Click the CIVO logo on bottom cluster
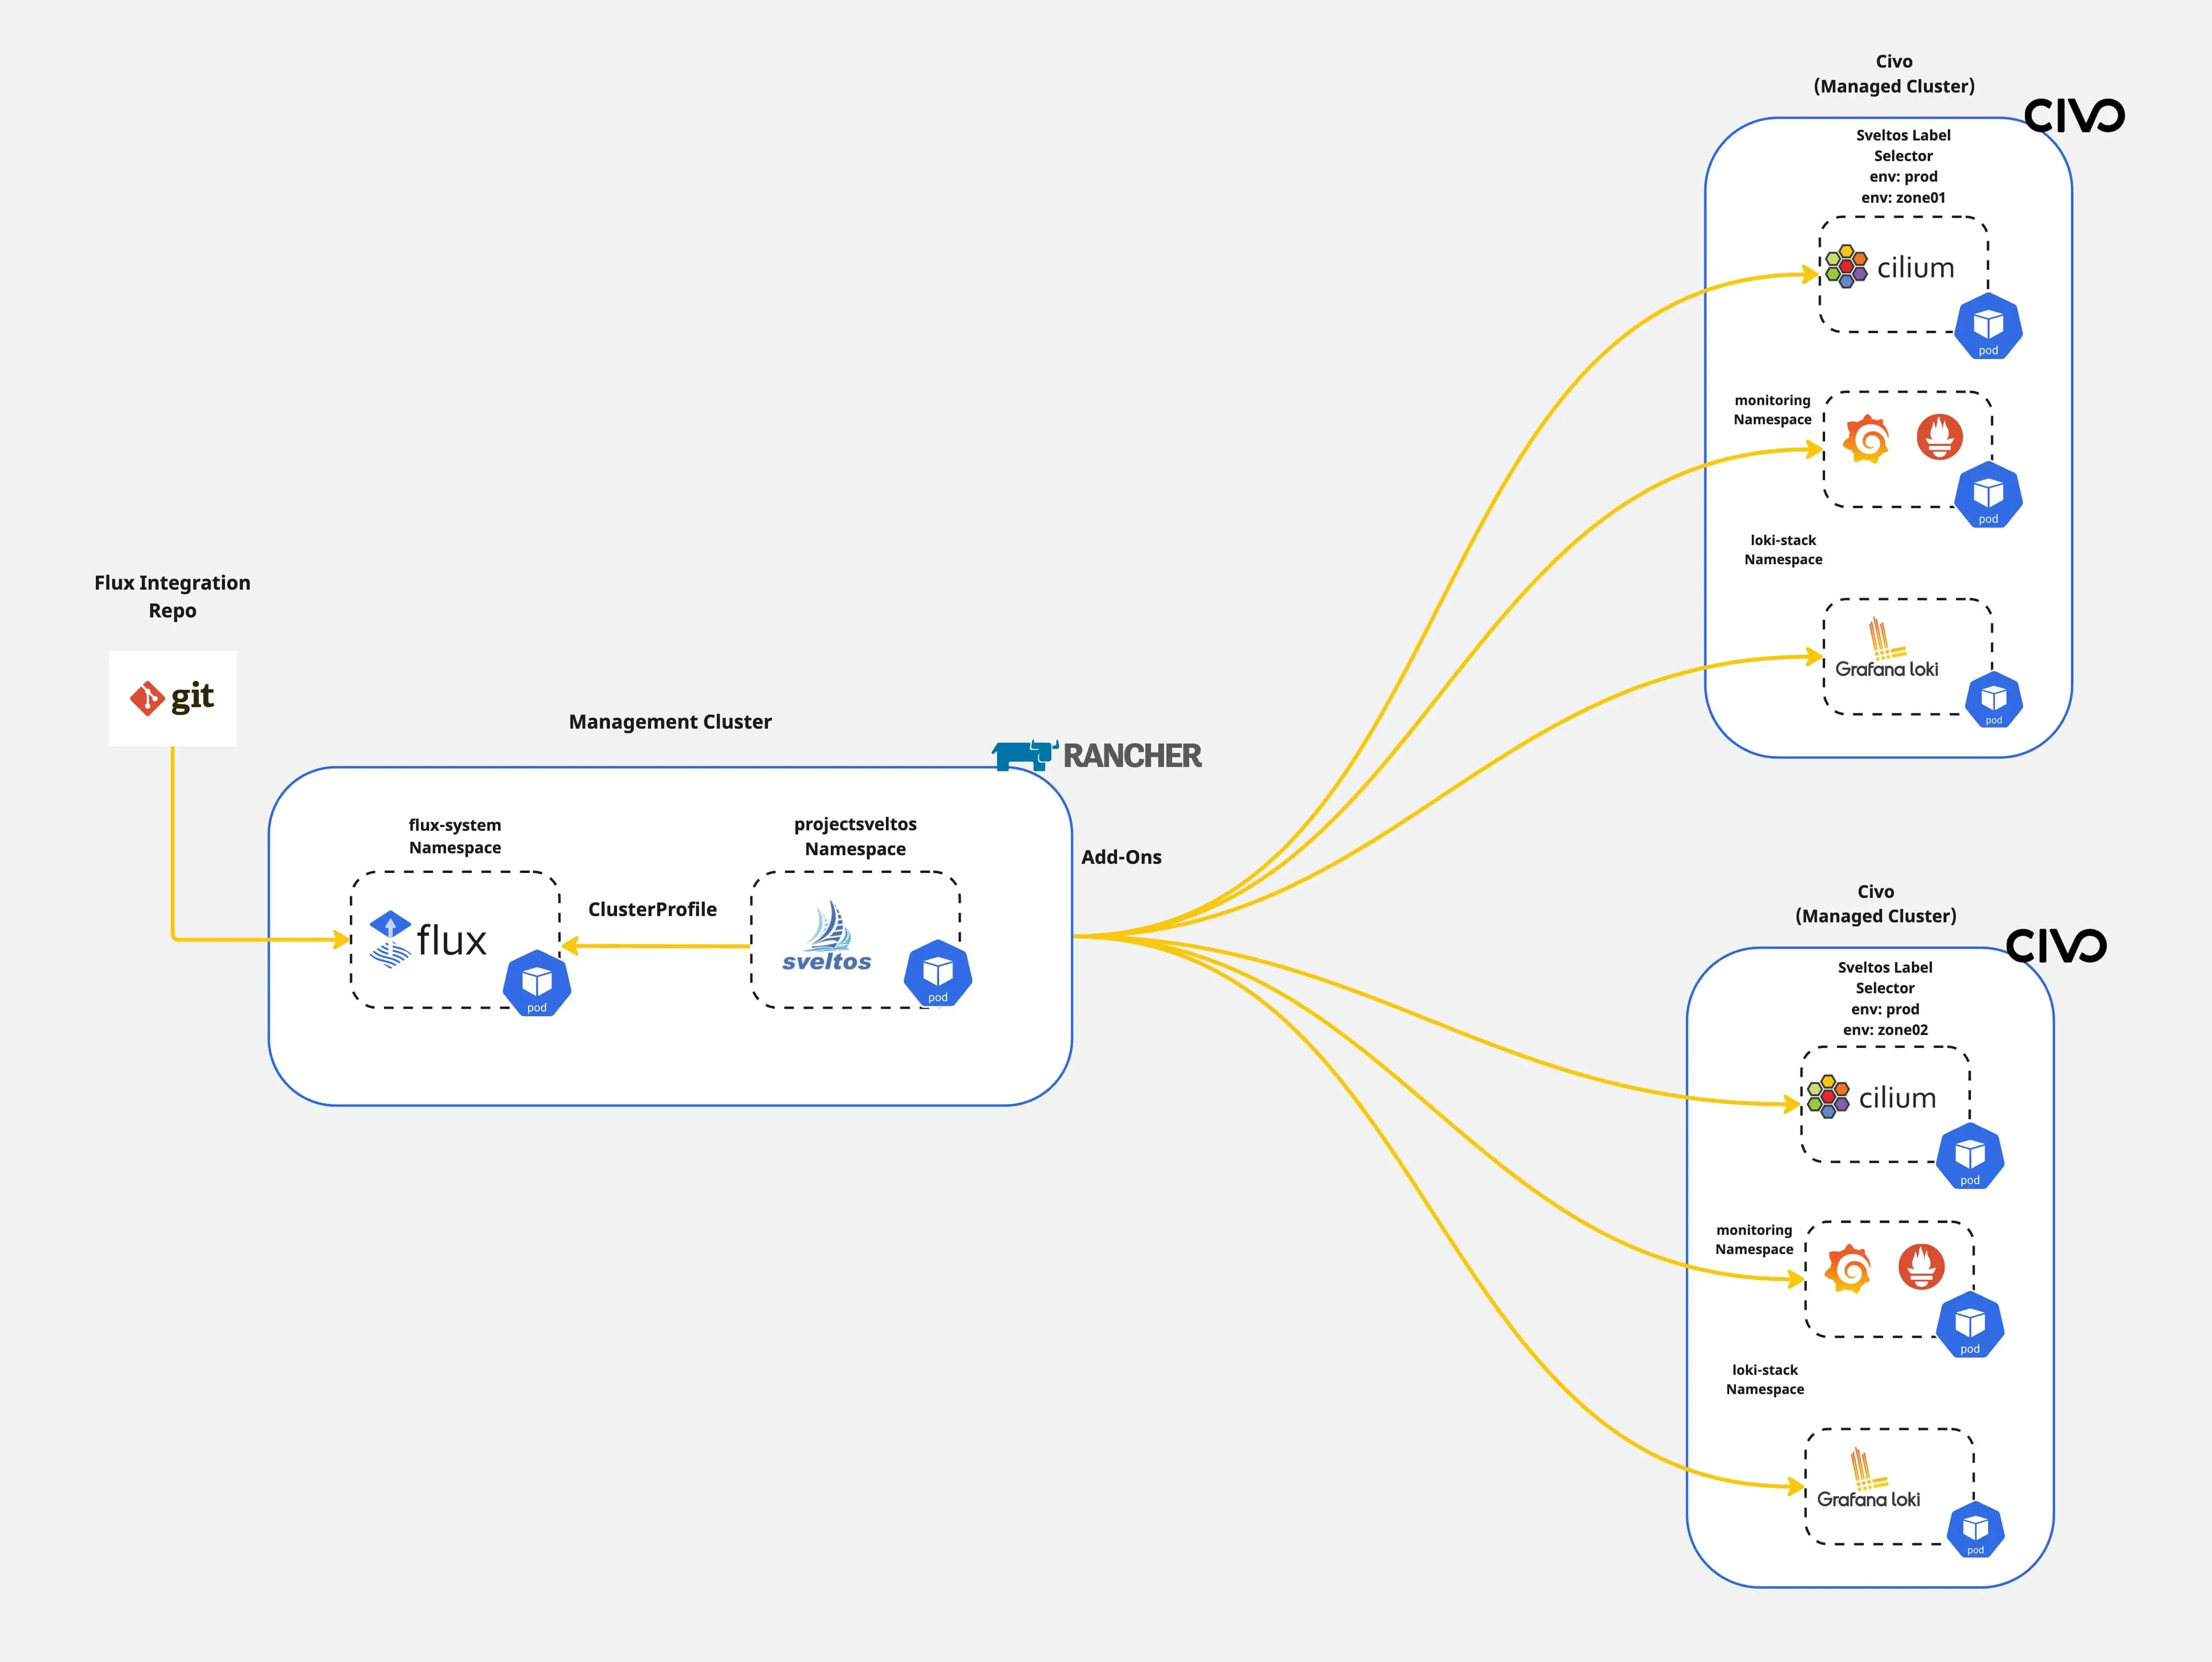This screenshot has height=1662, width=2212. pos(2056,946)
